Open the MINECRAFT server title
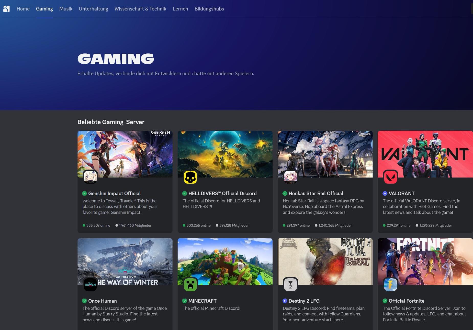The image size is (473, 330). pos(202,301)
